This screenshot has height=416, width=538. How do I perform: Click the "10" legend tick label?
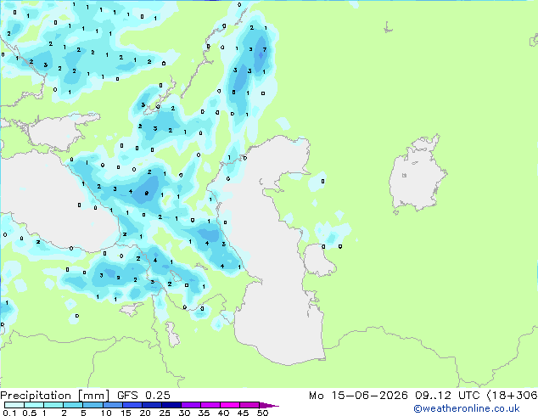point(106,413)
